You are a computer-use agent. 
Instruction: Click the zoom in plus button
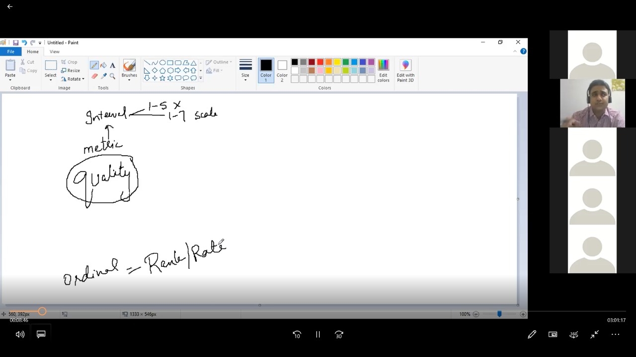click(x=523, y=314)
